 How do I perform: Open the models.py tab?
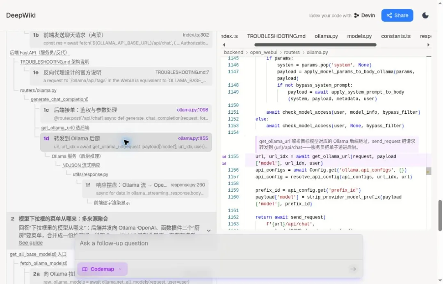(359, 36)
